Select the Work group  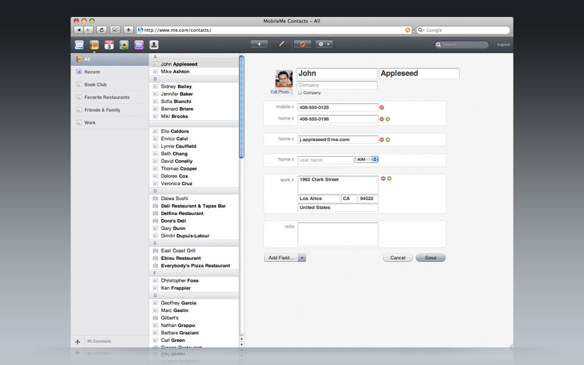point(110,122)
